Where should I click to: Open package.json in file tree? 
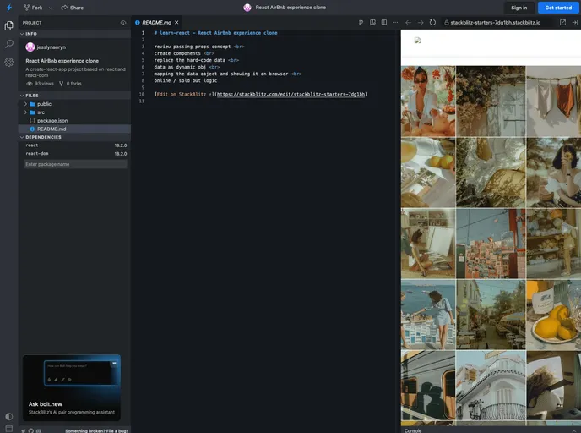pyautogui.click(x=52, y=121)
